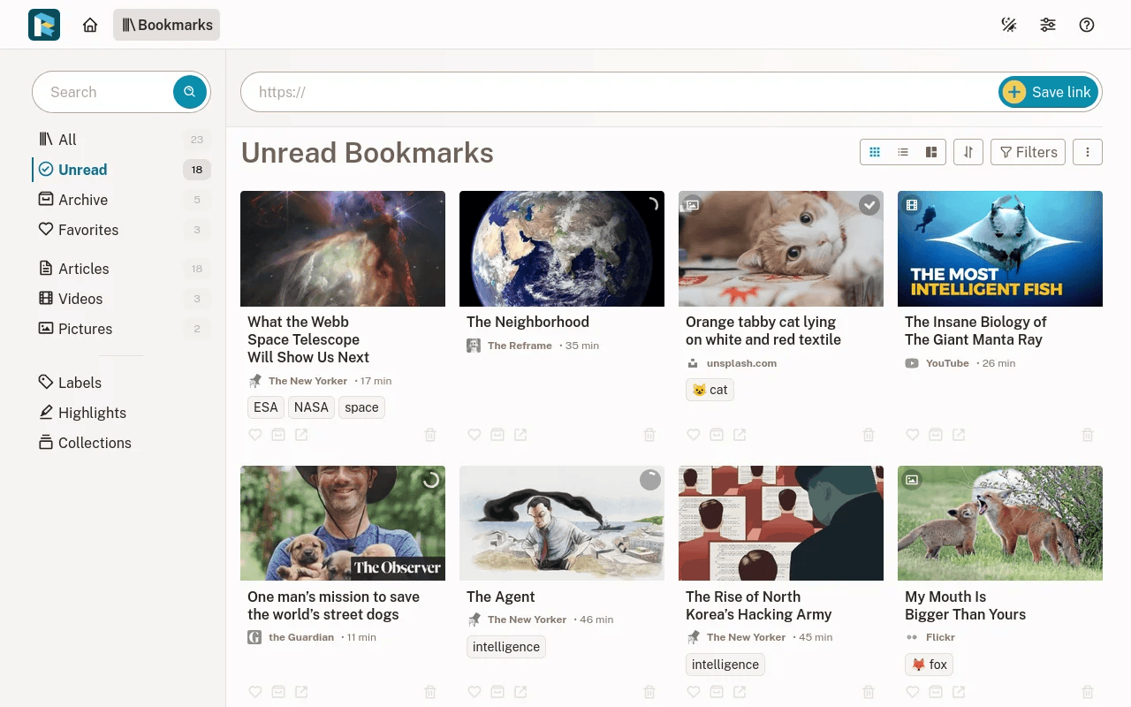Open the Earth thumbnail for The Neighborhood

click(562, 248)
